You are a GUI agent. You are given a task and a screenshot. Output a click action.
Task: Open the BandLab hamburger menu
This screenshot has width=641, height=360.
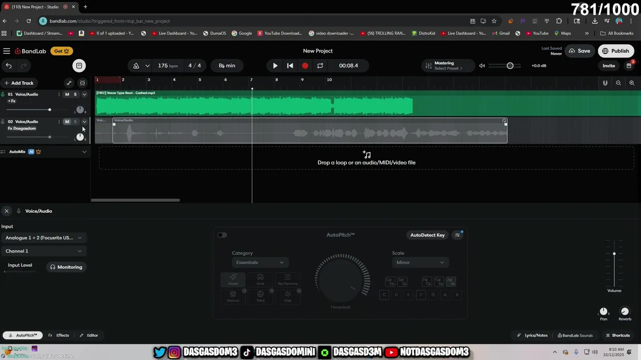7,51
